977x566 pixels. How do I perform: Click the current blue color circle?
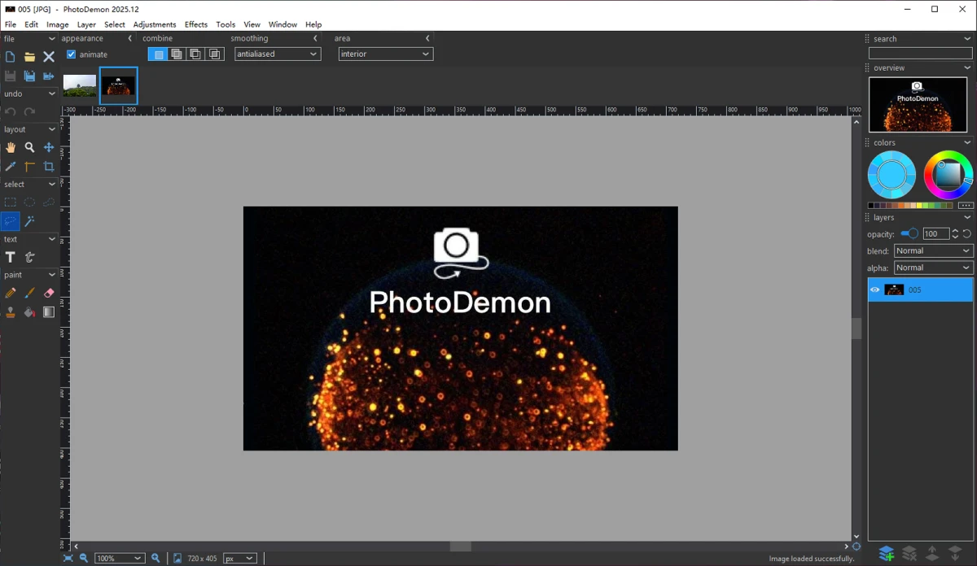tap(892, 174)
